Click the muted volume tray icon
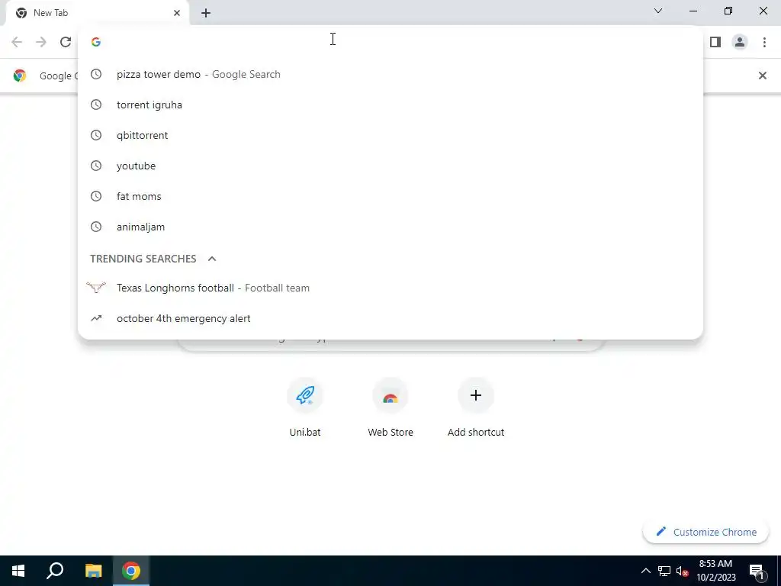The width and height of the screenshot is (781, 586). click(x=683, y=571)
